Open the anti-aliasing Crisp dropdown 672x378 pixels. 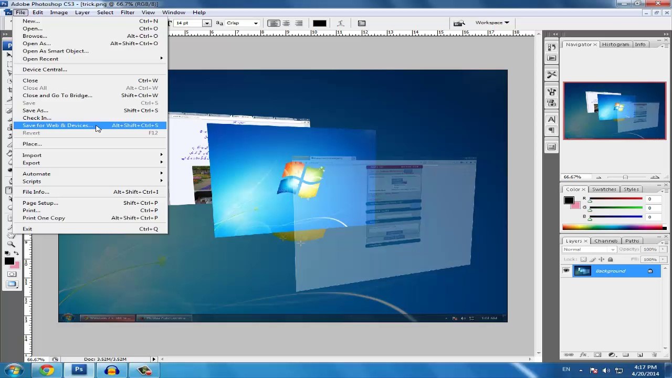pos(256,23)
